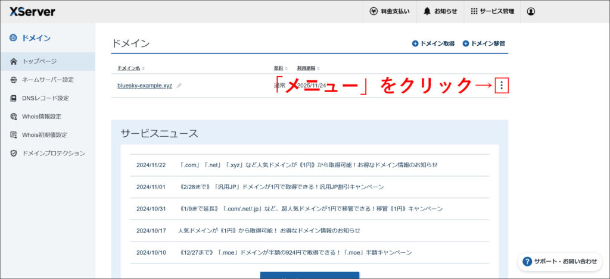Open ドメインプロテクション in the sidebar
This screenshot has width=610, height=279.
(48, 153)
